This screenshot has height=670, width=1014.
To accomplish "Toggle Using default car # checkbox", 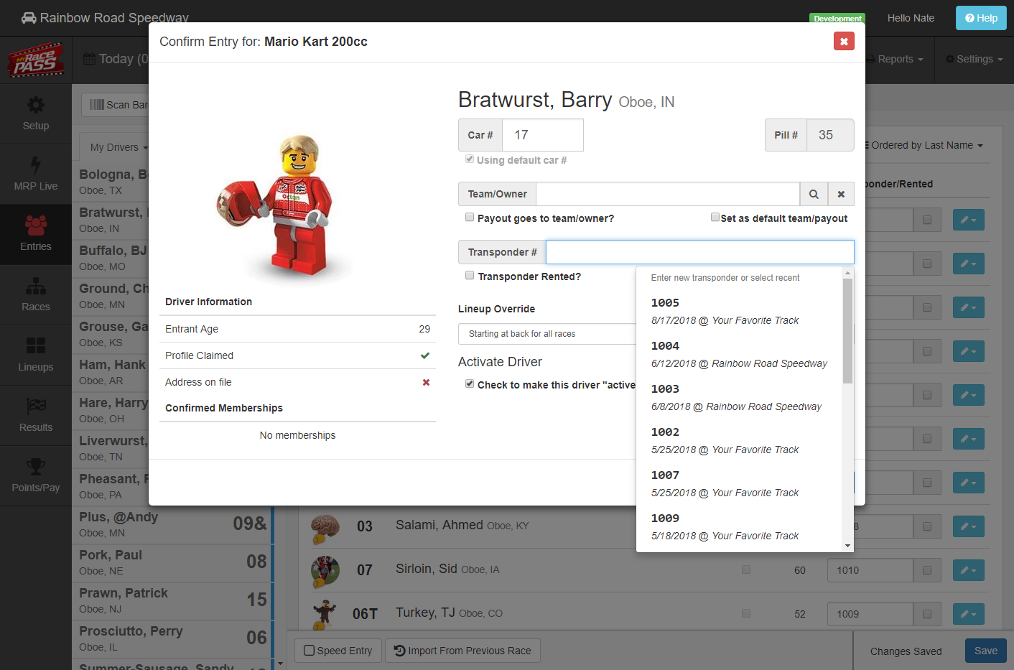I will click(470, 159).
